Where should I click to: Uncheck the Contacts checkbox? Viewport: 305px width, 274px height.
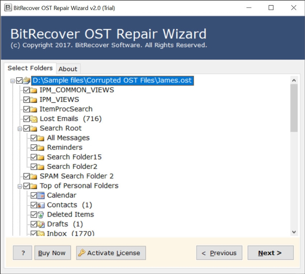(34, 205)
